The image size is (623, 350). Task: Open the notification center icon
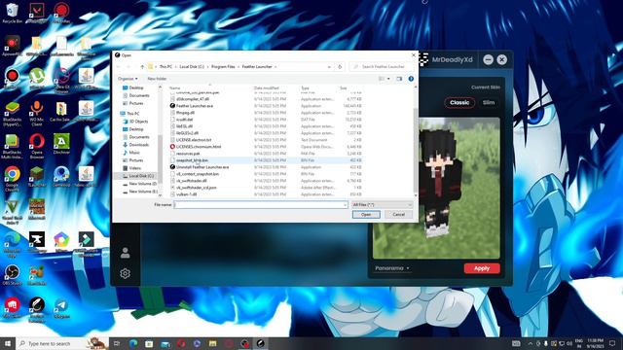pos(612,343)
